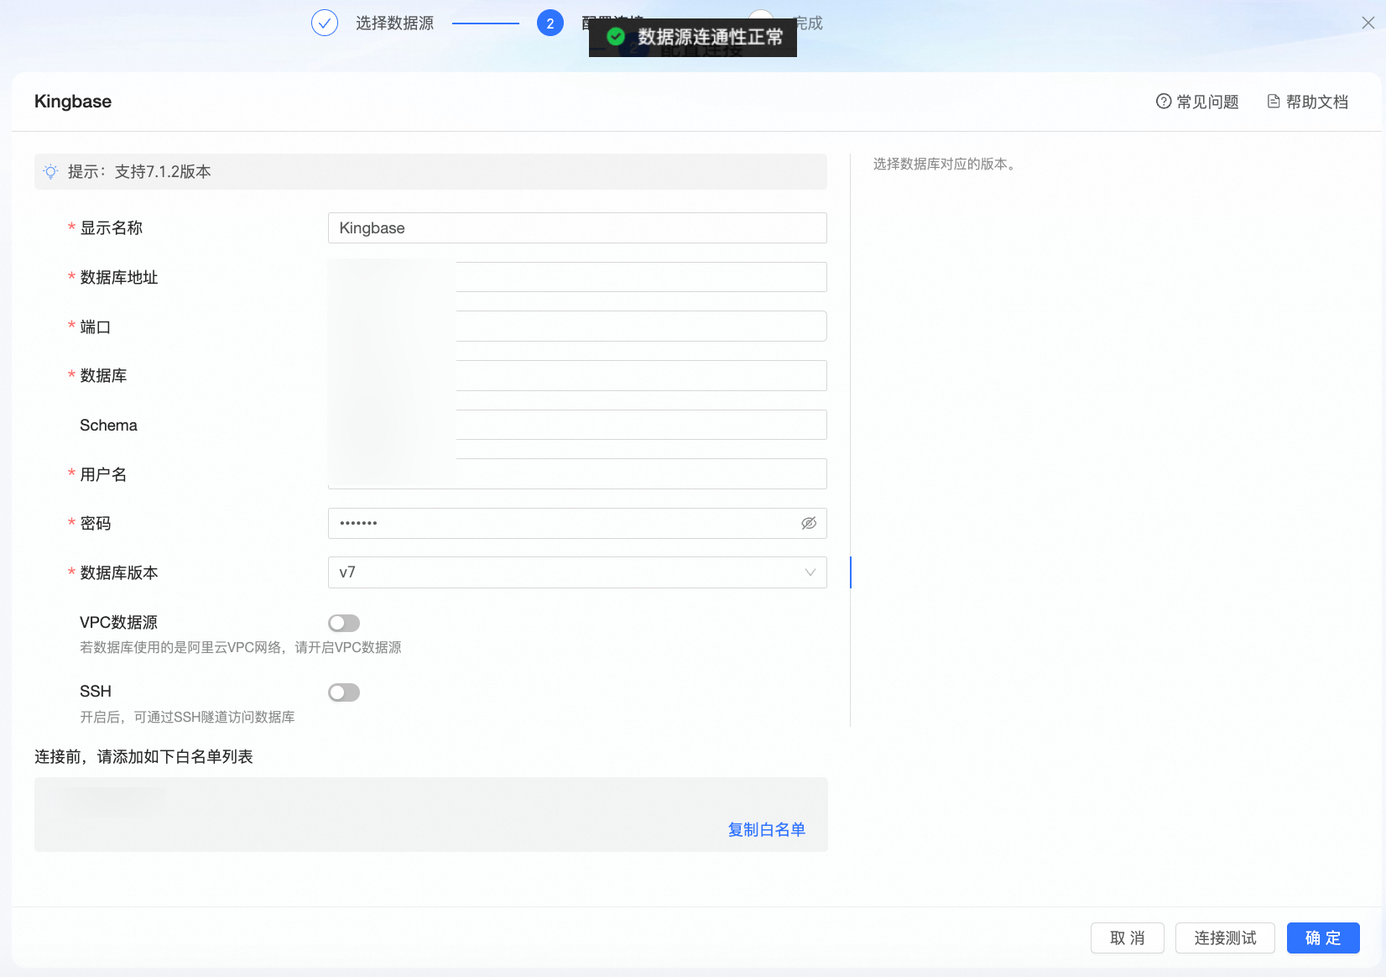Click 复制白名单 to copy whitelist
Screen dimensions: 1386x977
point(767,829)
